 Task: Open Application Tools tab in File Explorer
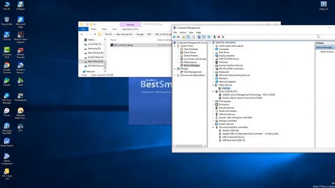click(x=130, y=29)
